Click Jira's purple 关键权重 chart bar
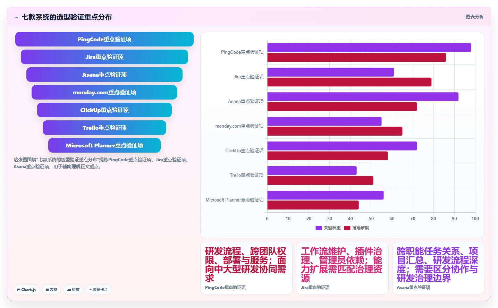The image size is (498, 308). [x=330, y=72]
